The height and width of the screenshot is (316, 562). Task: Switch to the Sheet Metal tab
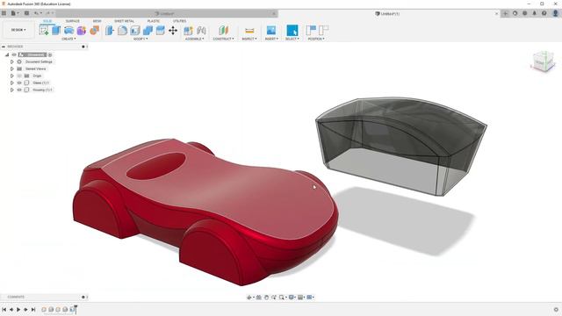pyautogui.click(x=125, y=21)
